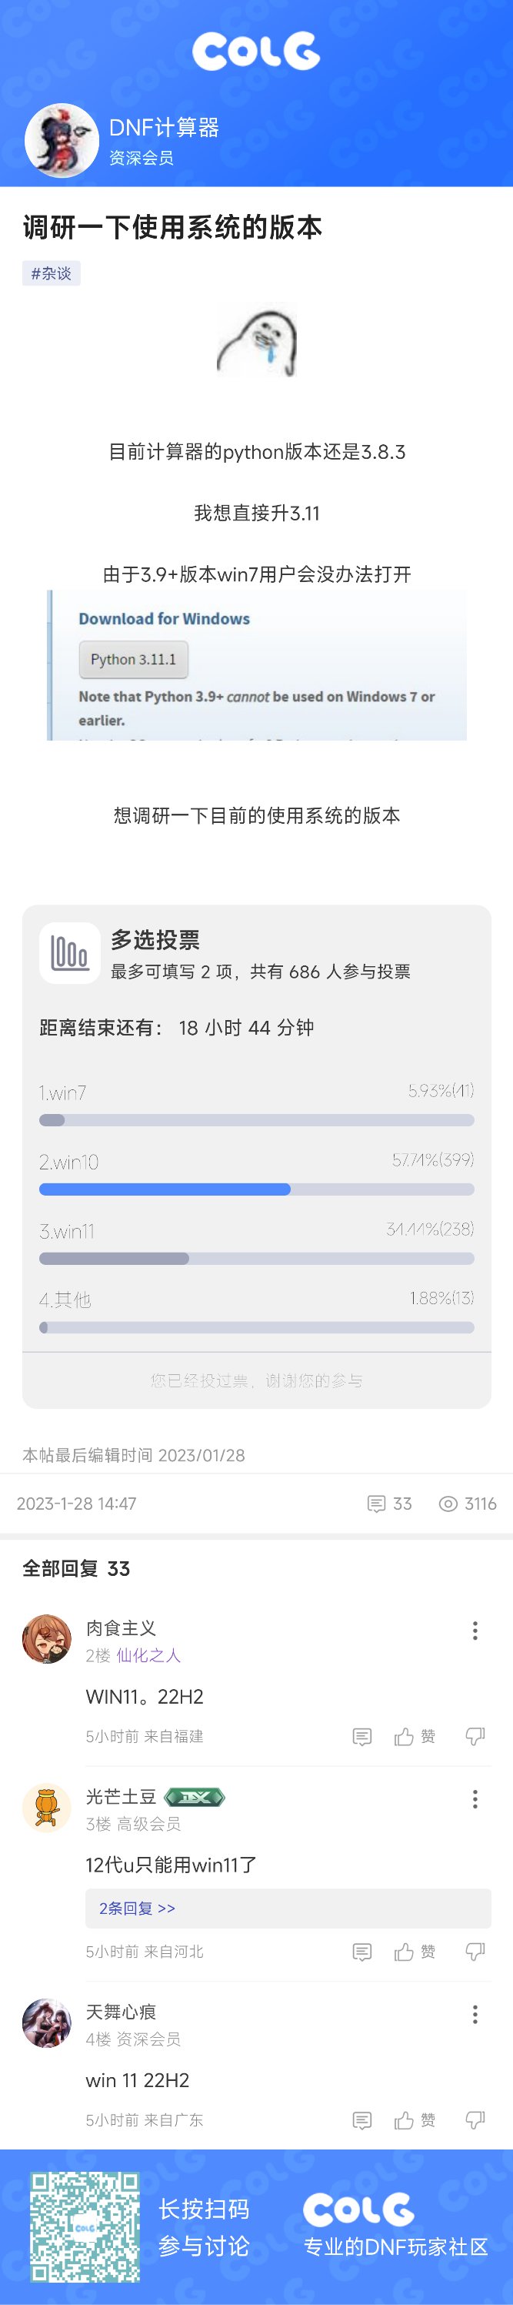
Task: Dislike 光芒土豆's reply with thumbs down
Action: pos(475,1952)
